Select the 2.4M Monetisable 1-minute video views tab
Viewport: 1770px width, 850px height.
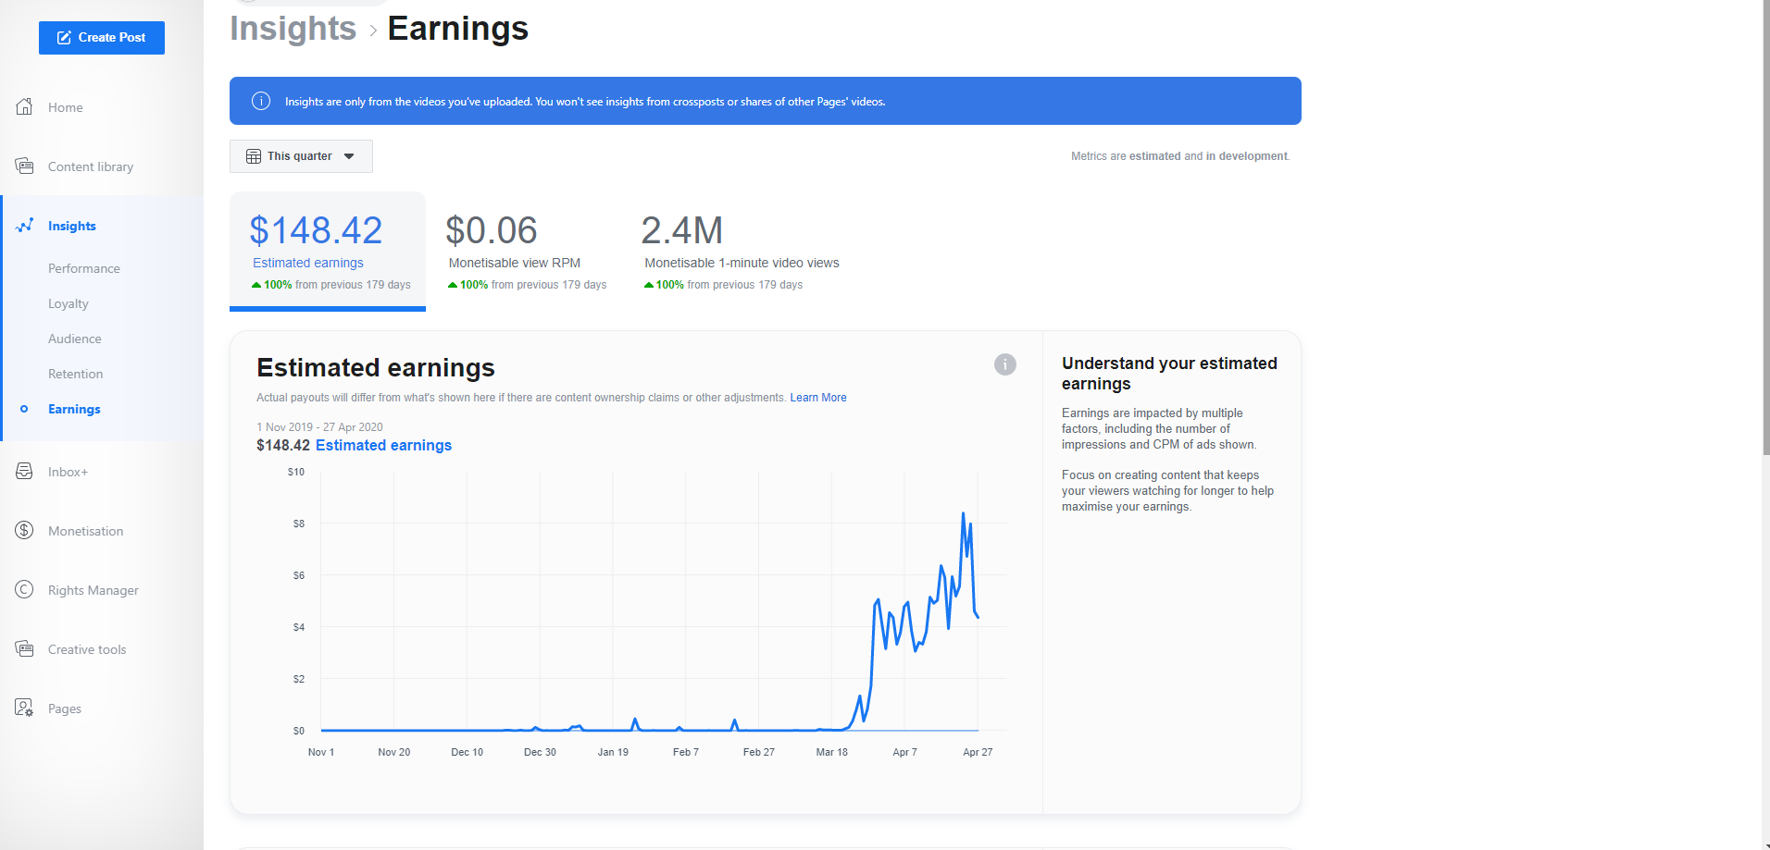741,251
